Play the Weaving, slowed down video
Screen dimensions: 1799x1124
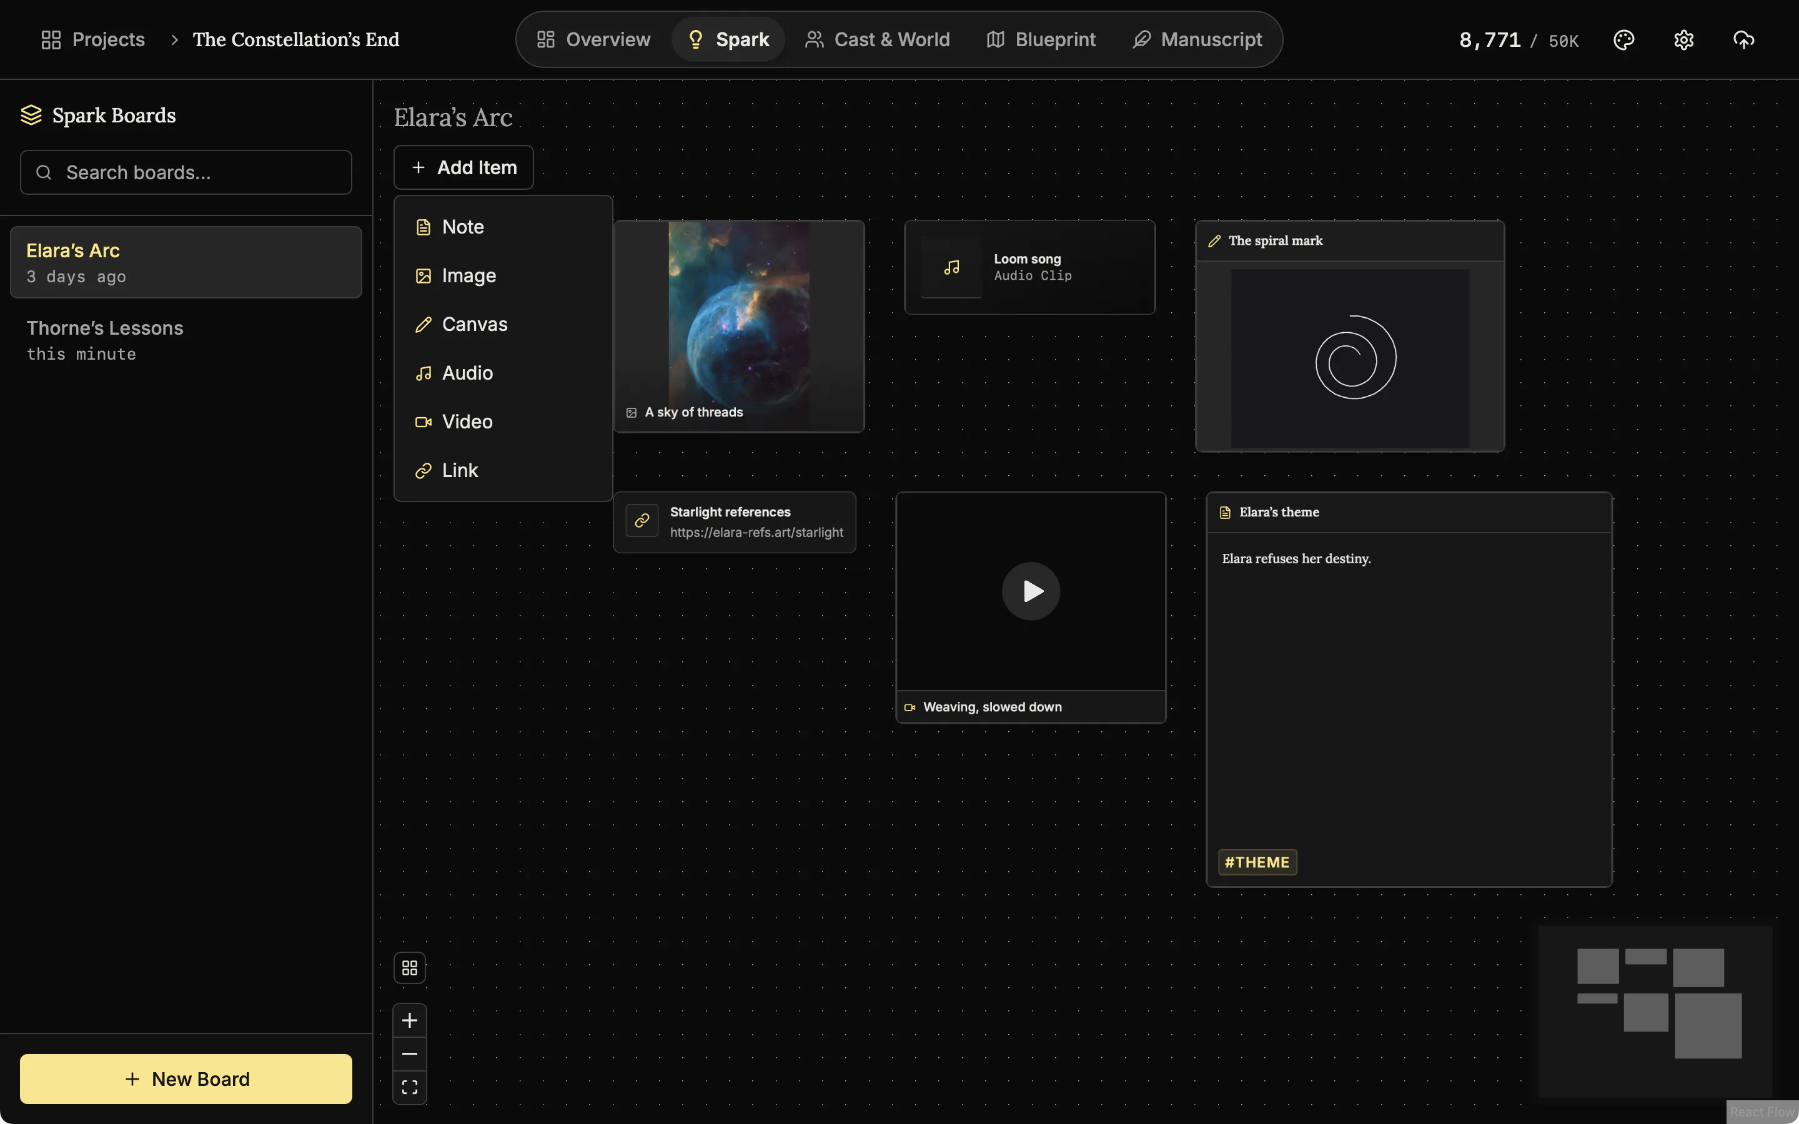click(x=1031, y=591)
